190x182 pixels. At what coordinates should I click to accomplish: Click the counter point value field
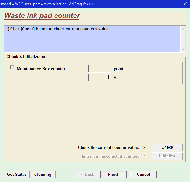(x=100, y=69)
